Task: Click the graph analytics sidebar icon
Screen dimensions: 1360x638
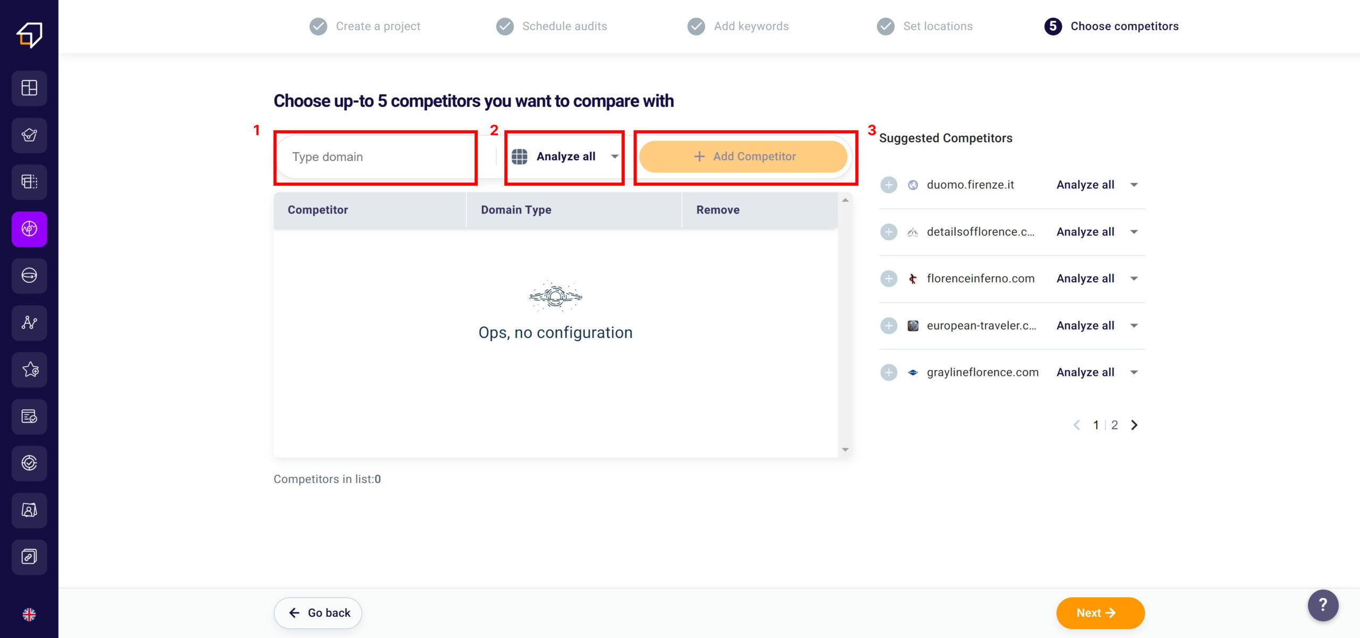Action: (x=29, y=323)
